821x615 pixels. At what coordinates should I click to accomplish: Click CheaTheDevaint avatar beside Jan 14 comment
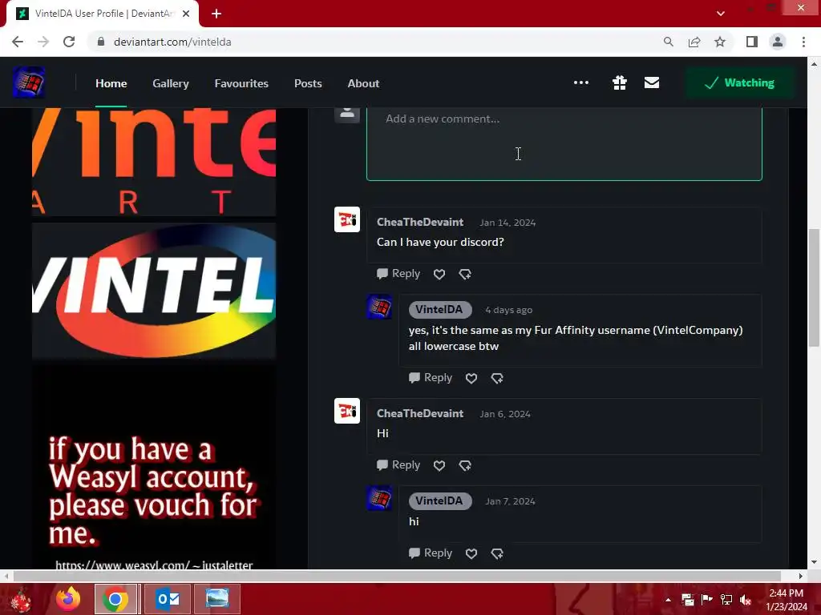(x=347, y=219)
